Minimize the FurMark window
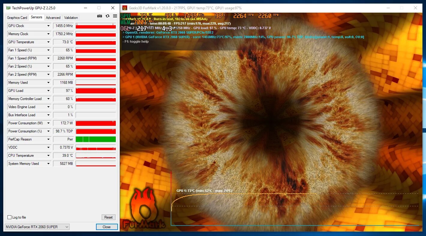 tap(388, 8)
